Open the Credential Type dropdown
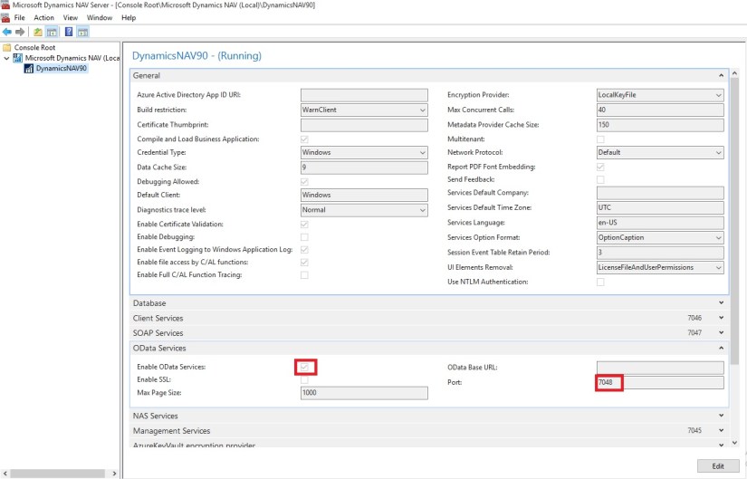Image resolution: width=747 pixels, height=479 pixels. [x=364, y=152]
